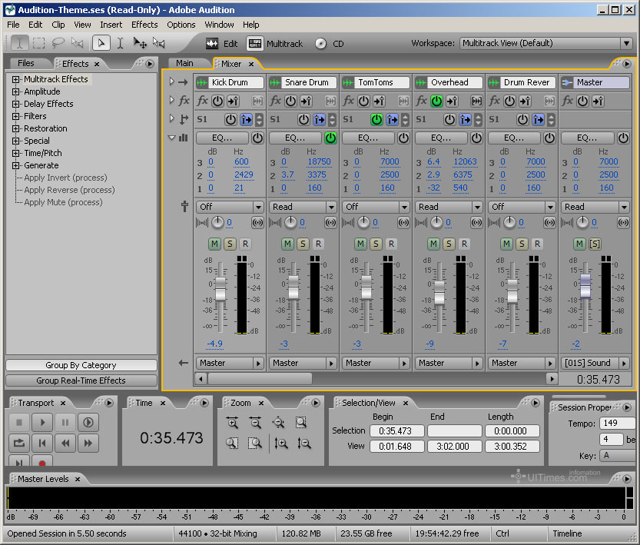The width and height of the screenshot is (640, 545).
Task: Click Rewind button in Transport
Action: [65, 443]
